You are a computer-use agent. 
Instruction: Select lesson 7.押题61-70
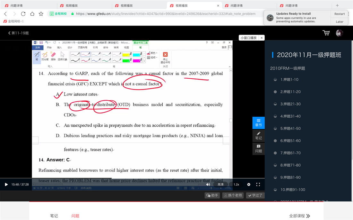click(x=290, y=153)
